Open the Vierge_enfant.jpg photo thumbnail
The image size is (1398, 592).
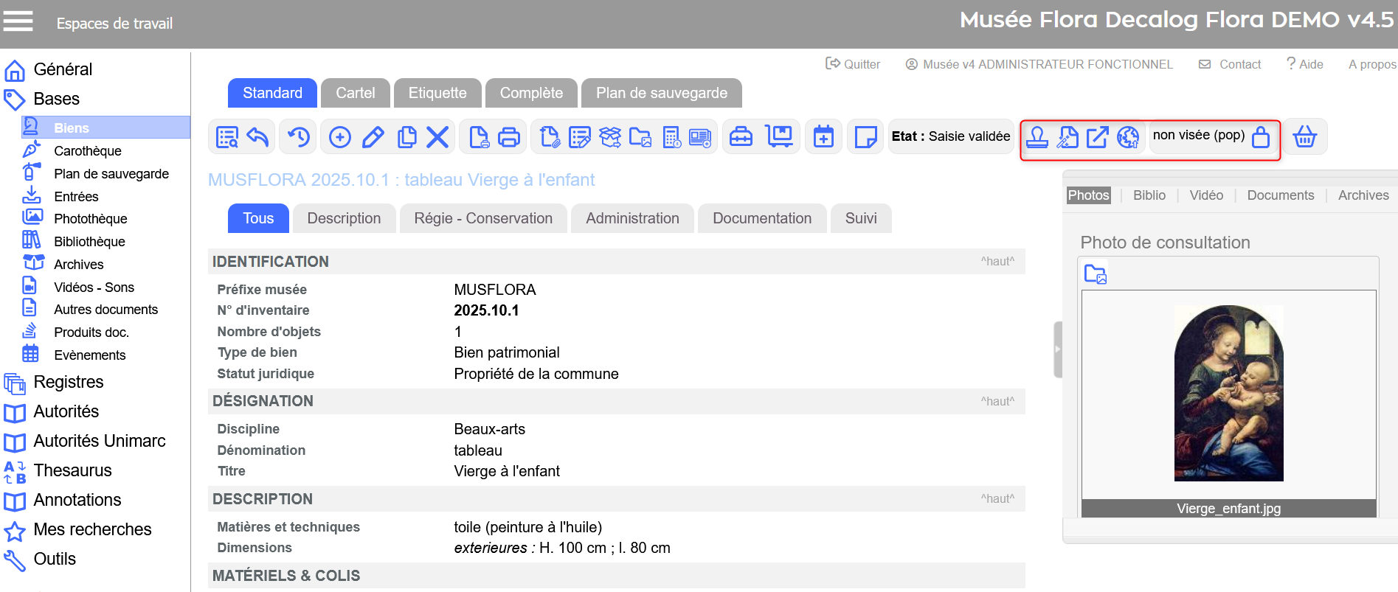[1228, 393]
